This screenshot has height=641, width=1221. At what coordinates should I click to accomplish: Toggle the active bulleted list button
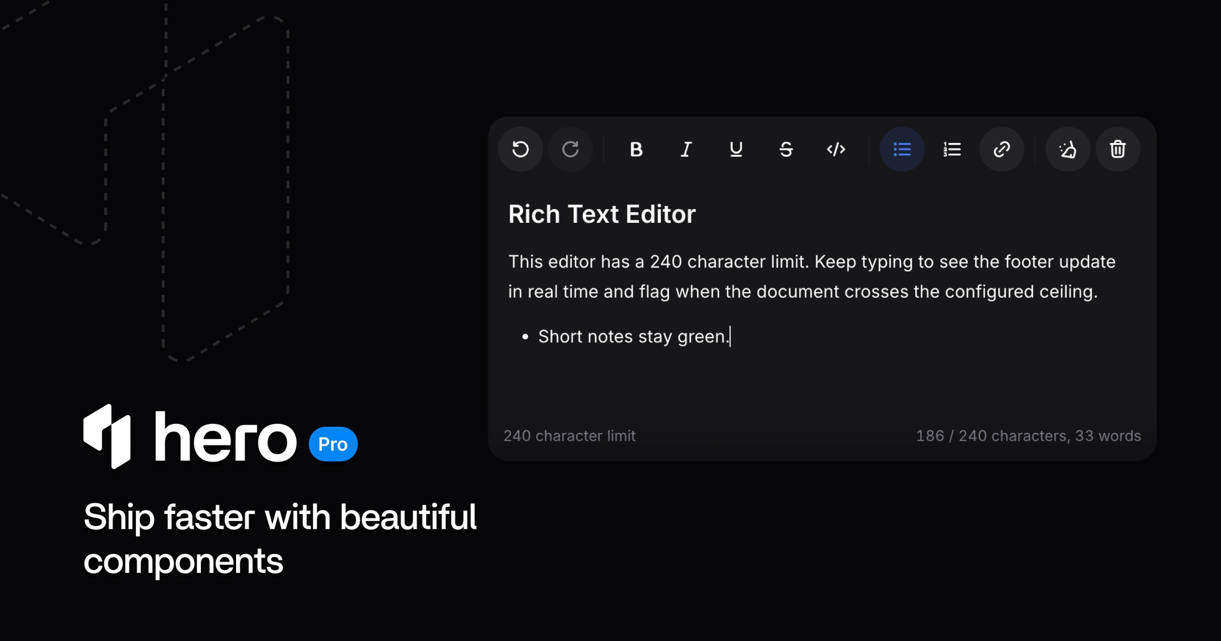coord(902,149)
